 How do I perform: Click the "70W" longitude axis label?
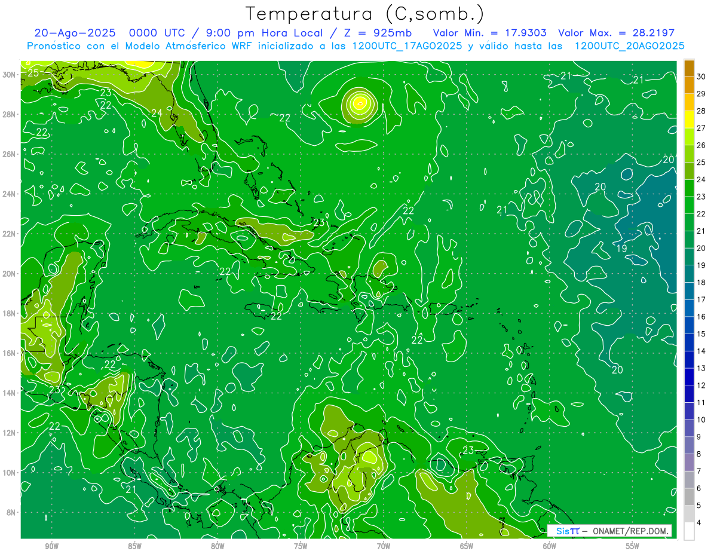tap(384, 546)
